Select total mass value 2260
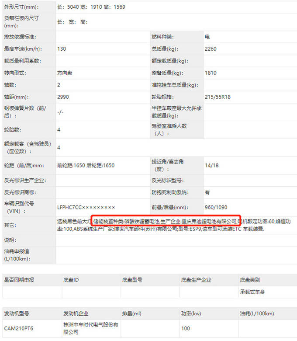Image resolution: width=297 pixels, height=341 pixels. point(211,49)
